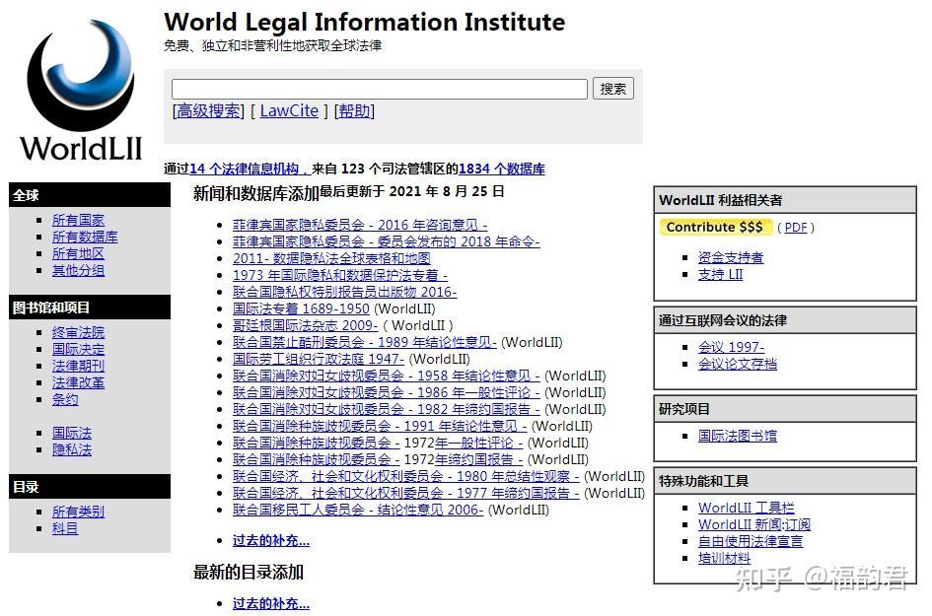Open the 帮助 help page
Screen dimensions: 932x616
(x=355, y=110)
